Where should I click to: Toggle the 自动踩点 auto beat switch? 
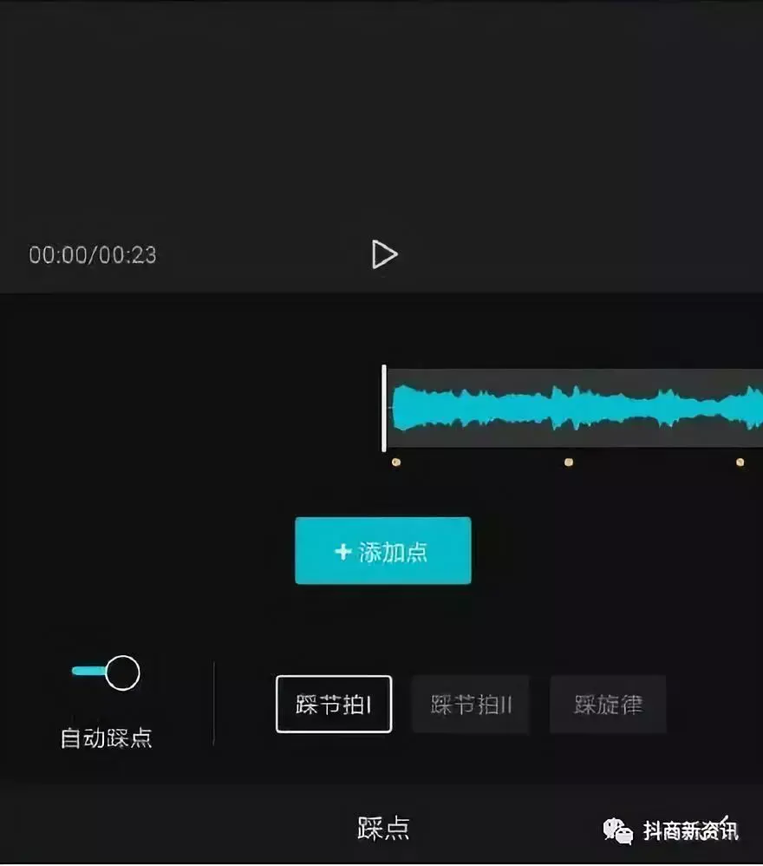pyautogui.click(x=106, y=672)
